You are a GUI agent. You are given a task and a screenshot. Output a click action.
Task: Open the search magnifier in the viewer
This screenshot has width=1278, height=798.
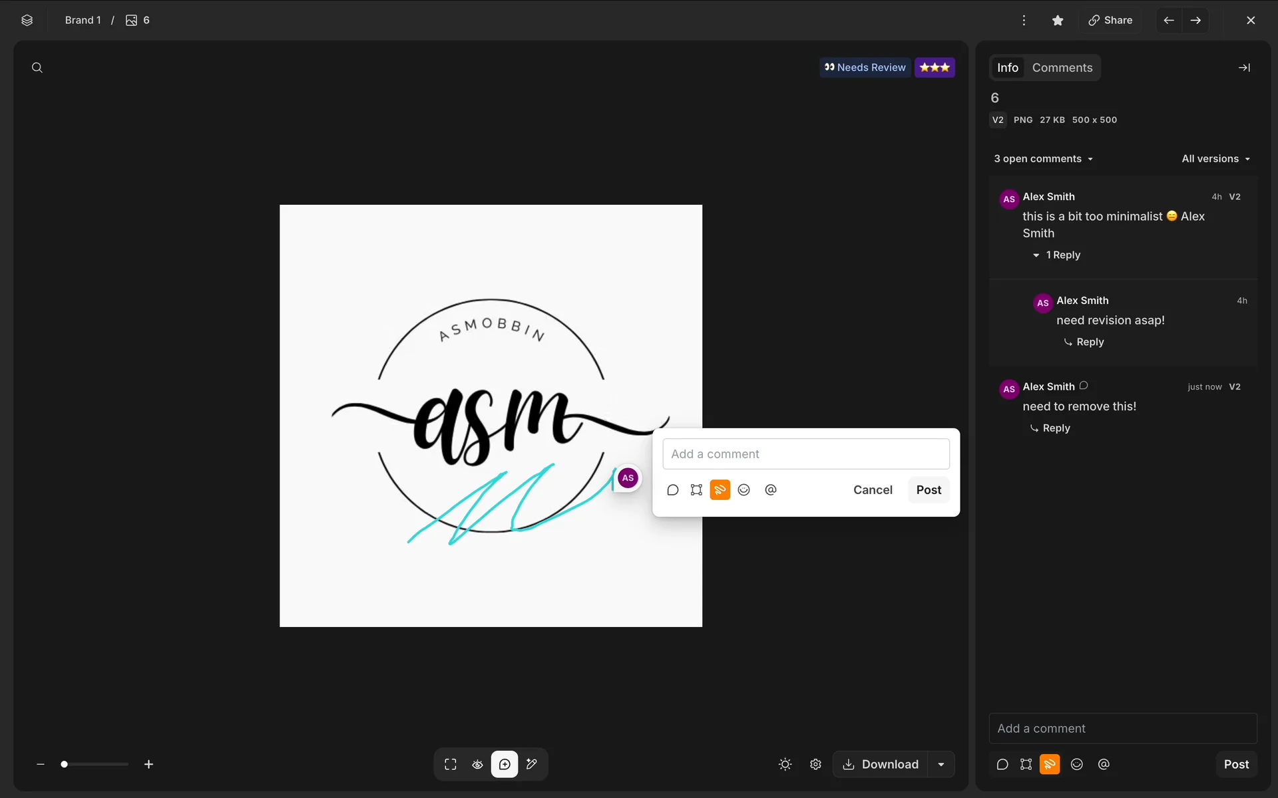pos(37,68)
